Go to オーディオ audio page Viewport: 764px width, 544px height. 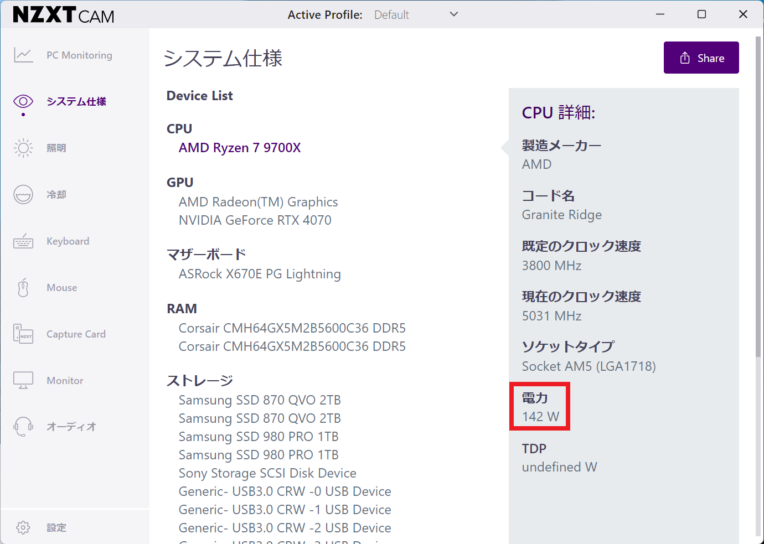71,427
